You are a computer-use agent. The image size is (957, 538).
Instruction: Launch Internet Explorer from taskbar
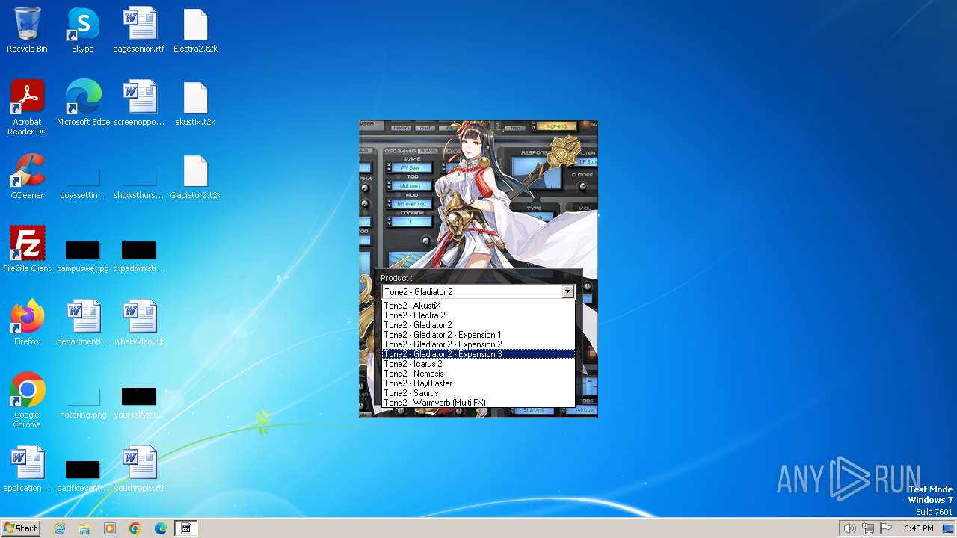(59, 528)
